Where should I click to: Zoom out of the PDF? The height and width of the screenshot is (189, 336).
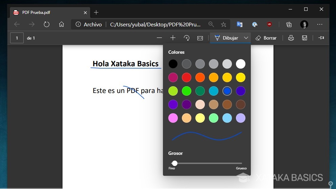[x=159, y=38]
